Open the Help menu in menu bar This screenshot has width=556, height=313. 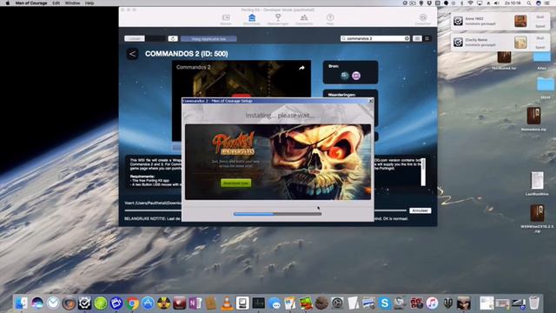[89, 3]
